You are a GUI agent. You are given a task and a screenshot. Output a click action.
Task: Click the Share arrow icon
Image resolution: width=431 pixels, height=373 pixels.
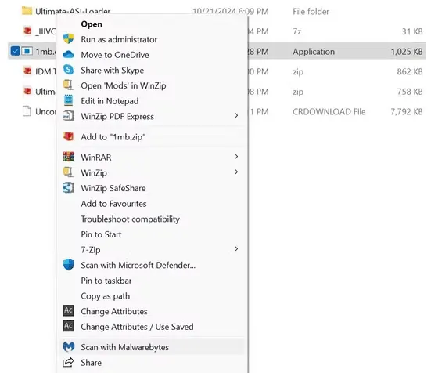coord(68,362)
